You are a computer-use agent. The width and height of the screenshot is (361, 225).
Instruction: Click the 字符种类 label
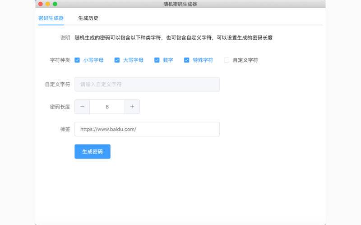pyautogui.click(x=60, y=60)
